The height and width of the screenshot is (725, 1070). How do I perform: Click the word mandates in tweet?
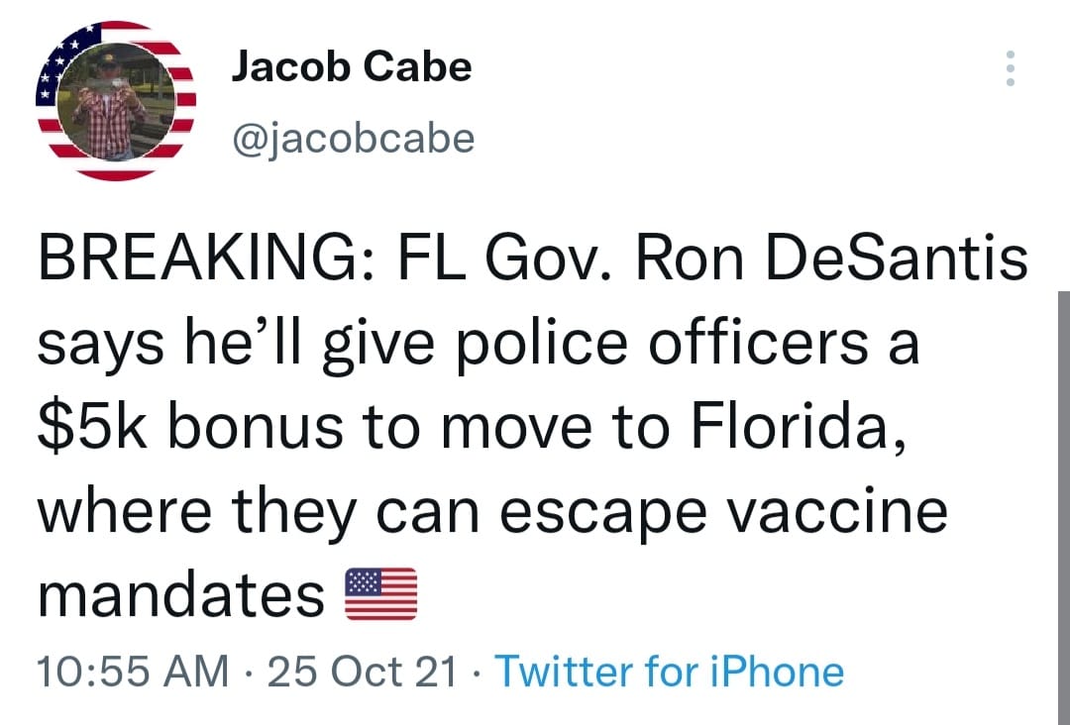coord(181,595)
